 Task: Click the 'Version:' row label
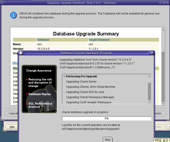click(x=18, y=49)
